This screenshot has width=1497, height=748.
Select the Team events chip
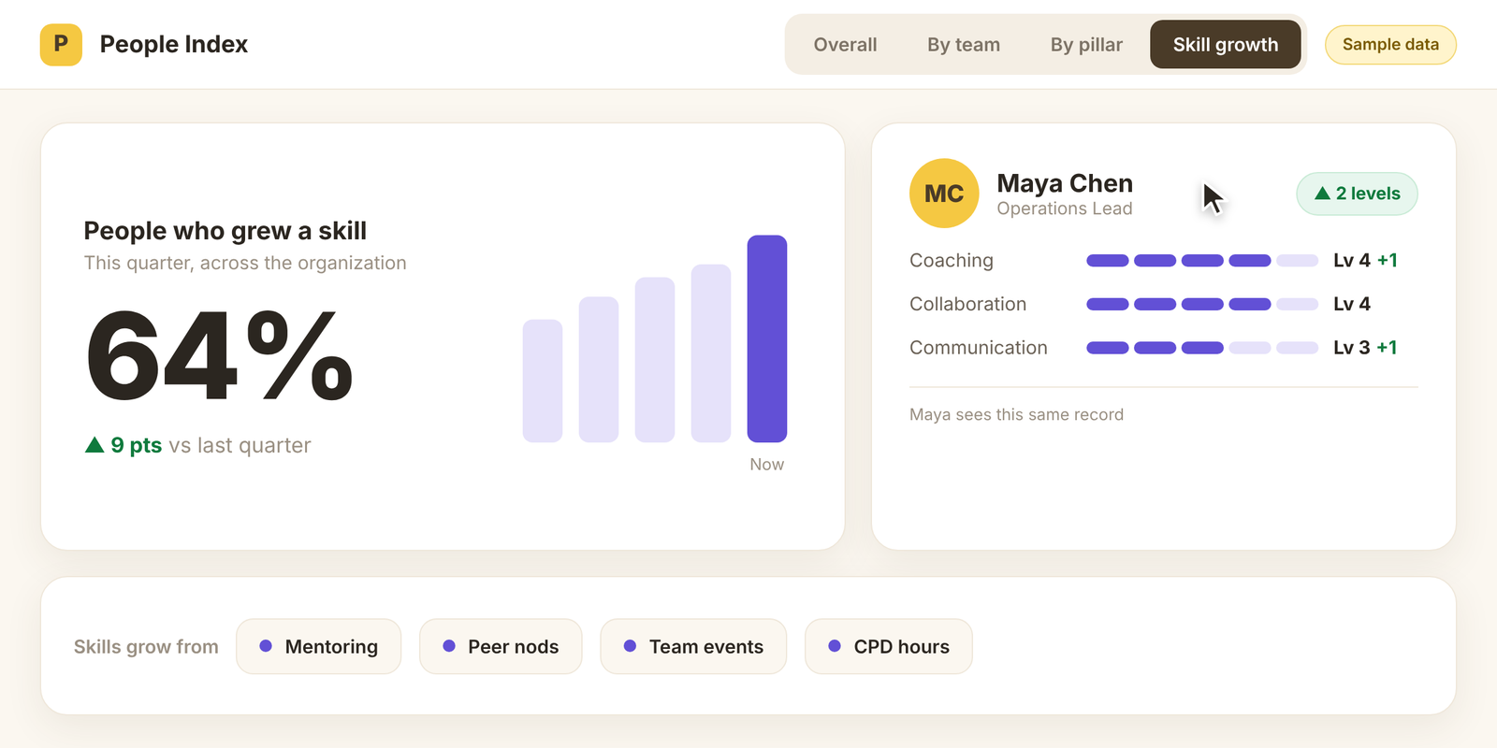[693, 646]
